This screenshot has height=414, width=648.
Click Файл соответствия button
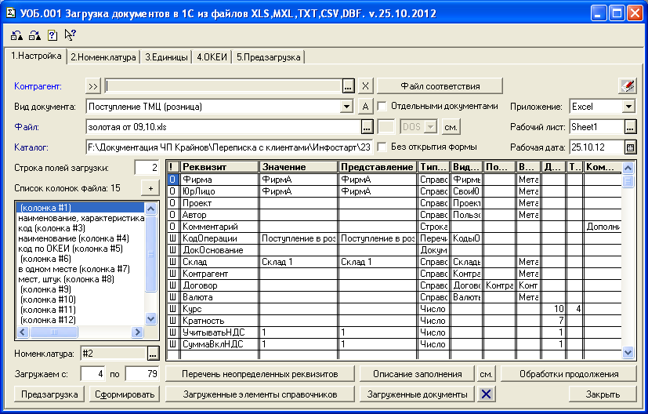[x=440, y=86]
